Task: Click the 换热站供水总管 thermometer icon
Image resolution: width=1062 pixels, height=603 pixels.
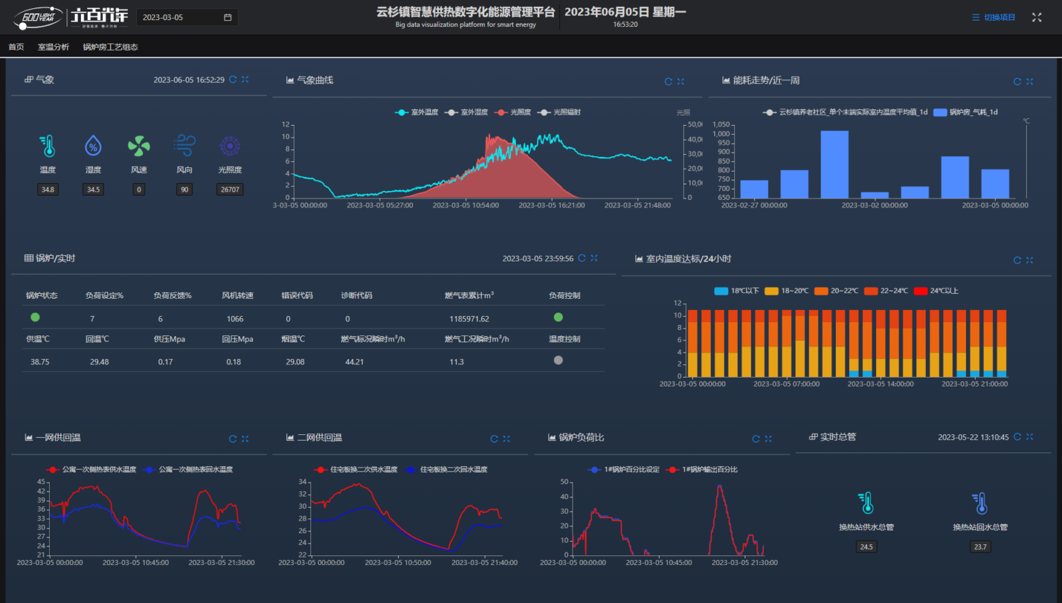Action: tap(866, 503)
